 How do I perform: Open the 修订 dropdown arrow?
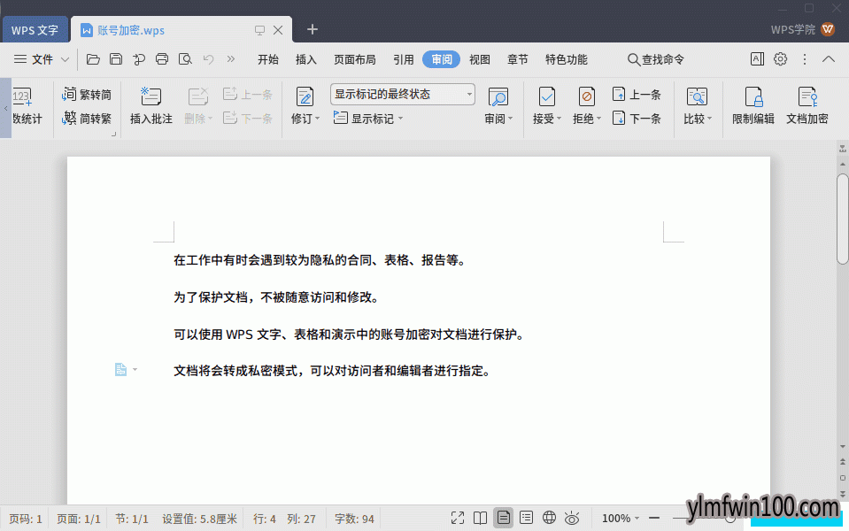pyautogui.click(x=317, y=119)
